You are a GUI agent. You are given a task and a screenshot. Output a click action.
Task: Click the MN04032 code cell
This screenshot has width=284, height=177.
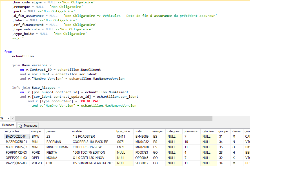click(142, 142)
